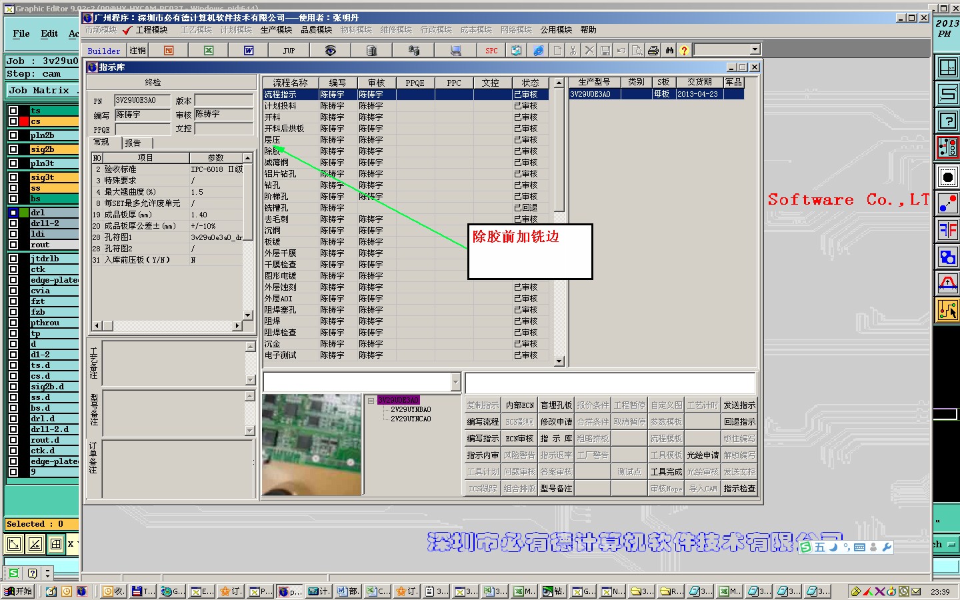Click the JUP toolbar button
960x600 pixels.
[x=289, y=51]
